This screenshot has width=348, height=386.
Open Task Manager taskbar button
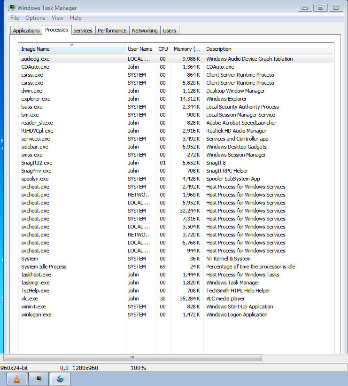pyautogui.click(x=39, y=379)
